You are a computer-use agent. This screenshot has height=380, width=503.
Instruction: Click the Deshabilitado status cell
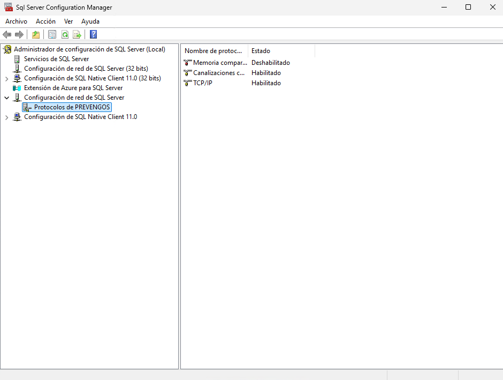(271, 63)
